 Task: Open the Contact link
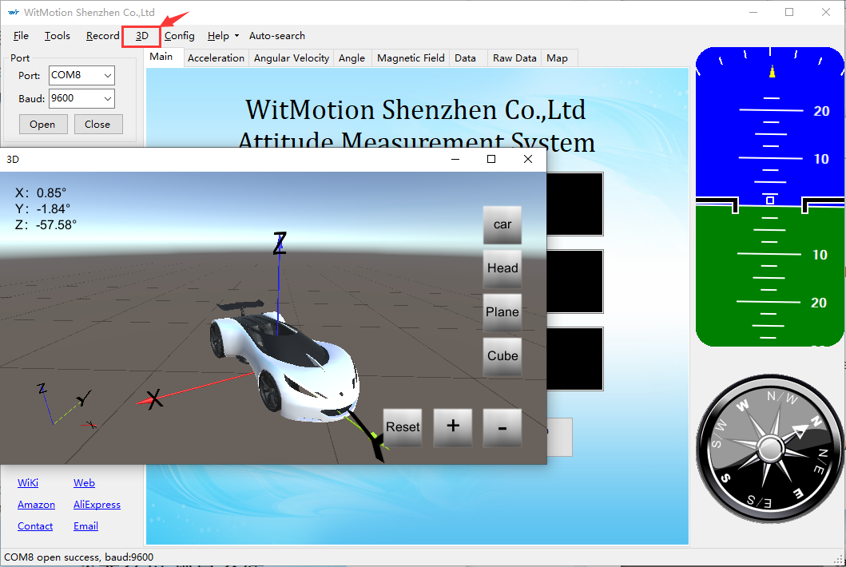35,526
